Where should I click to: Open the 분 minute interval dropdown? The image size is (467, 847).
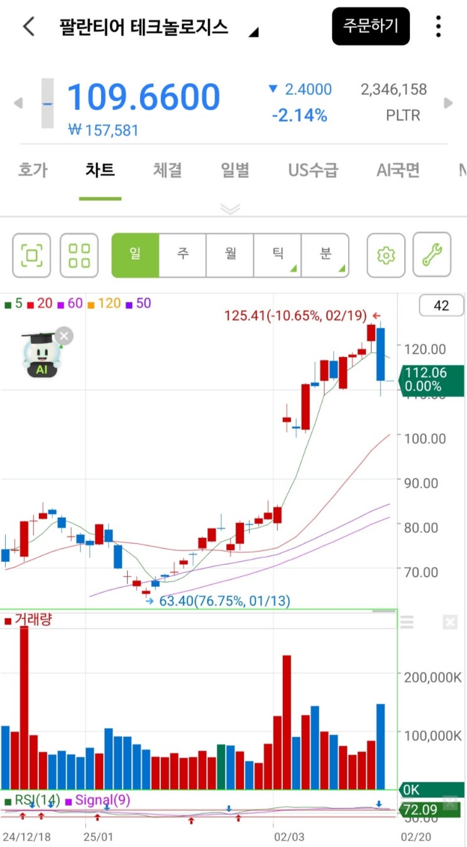point(325,254)
